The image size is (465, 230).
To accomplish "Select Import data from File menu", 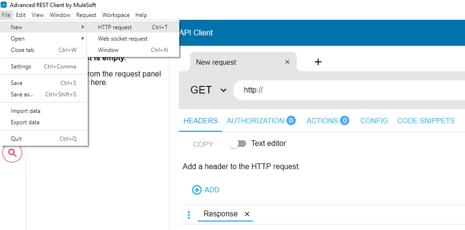I will click(x=25, y=111).
